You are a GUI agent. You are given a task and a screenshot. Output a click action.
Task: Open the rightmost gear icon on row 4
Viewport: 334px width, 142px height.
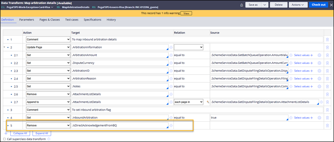319,117
